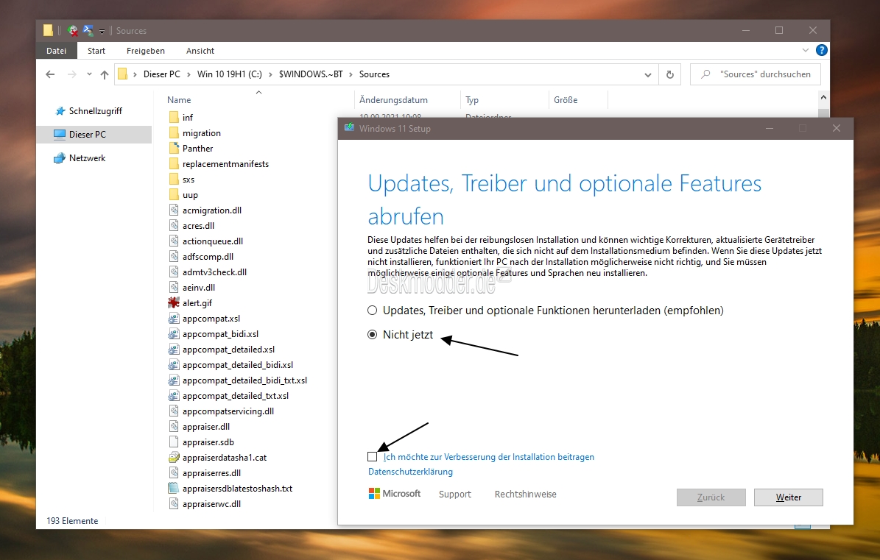Select the recommended download updates radio option
880x560 pixels.
pyautogui.click(x=372, y=311)
